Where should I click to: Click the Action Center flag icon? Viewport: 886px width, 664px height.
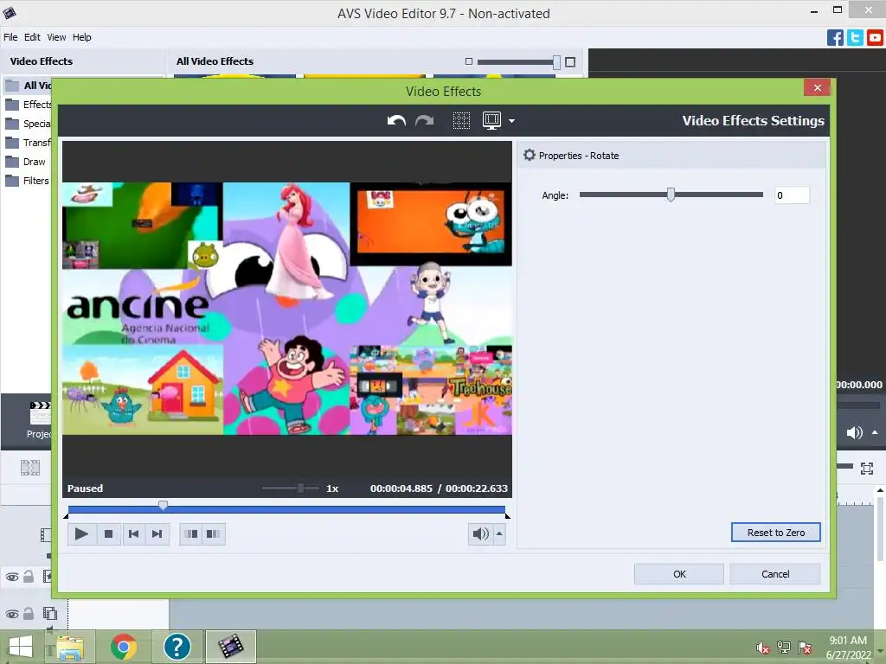tap(805, 648)
